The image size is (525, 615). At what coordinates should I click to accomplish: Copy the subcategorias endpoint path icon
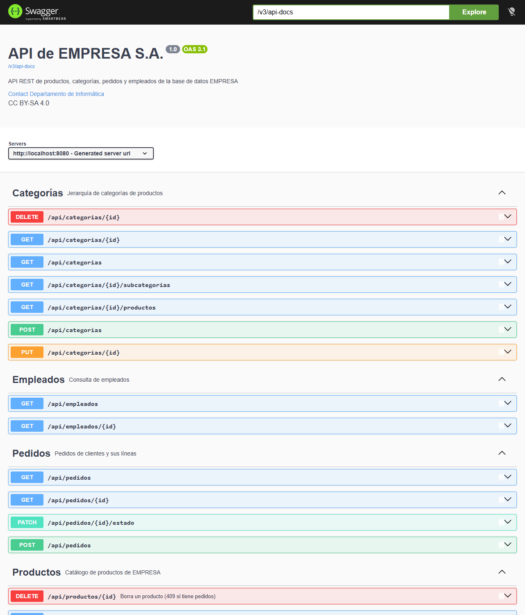pos(501,285)
